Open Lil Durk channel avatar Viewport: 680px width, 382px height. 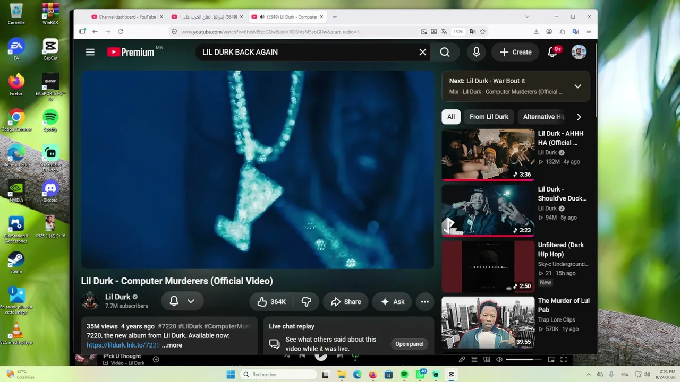point(90,301)
